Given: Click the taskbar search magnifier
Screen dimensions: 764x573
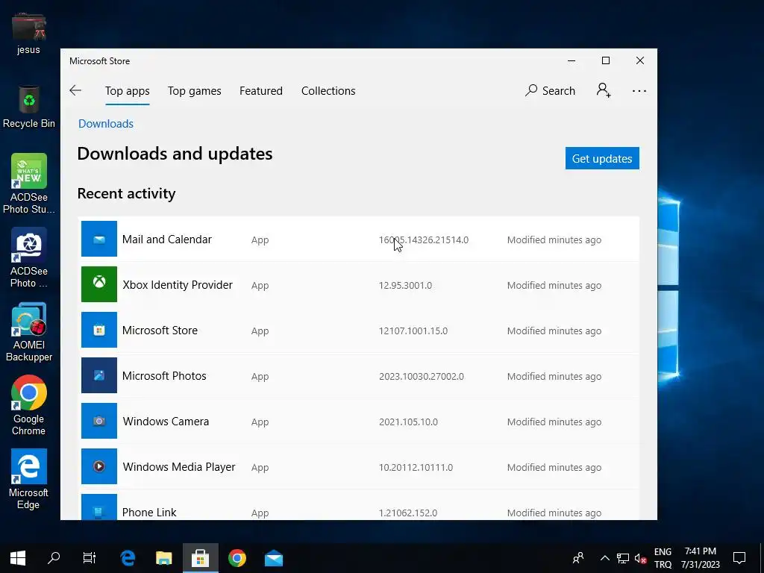Looking at the screenshot, I should [x=54, y=558].
